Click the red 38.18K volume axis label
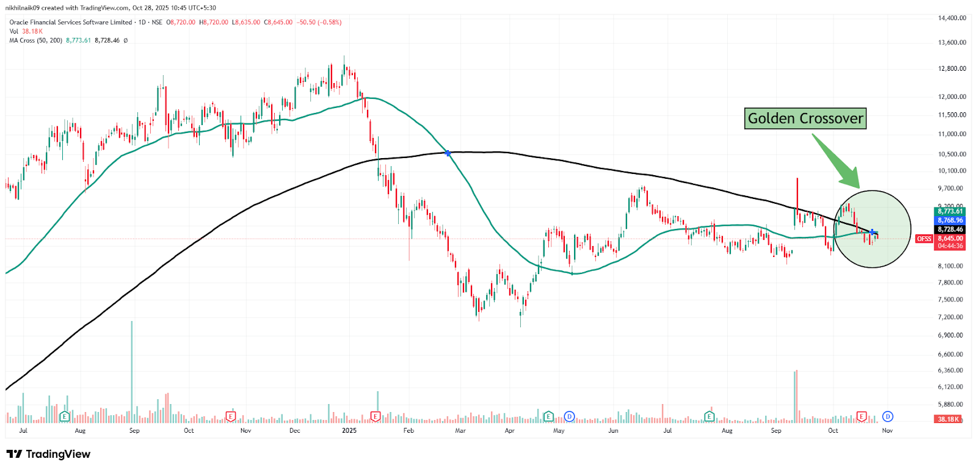Image resolution: width=977 pixels, height=470 pixels. point(948,419)
